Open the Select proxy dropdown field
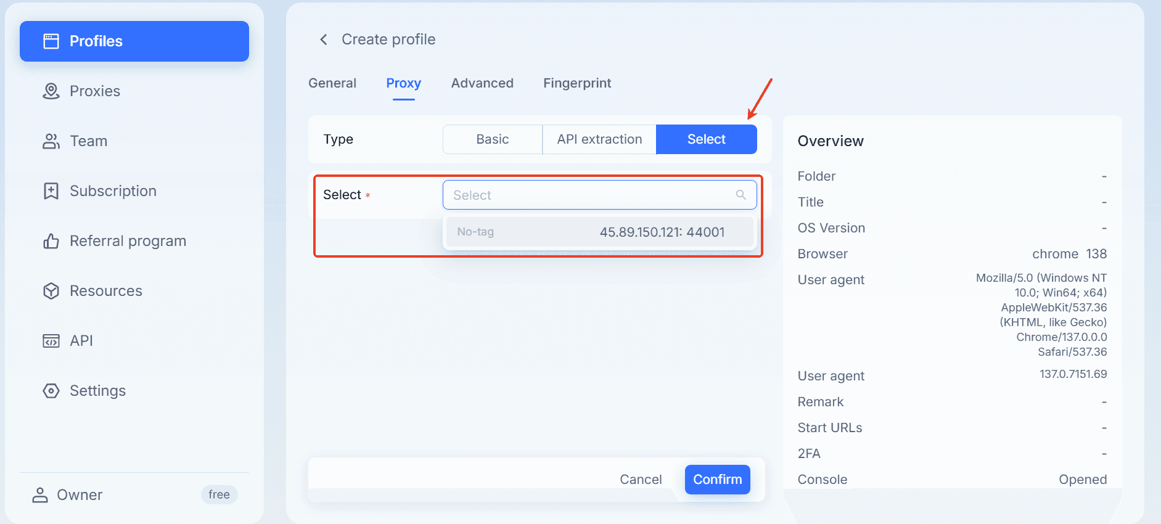 (x=592, y=195)
